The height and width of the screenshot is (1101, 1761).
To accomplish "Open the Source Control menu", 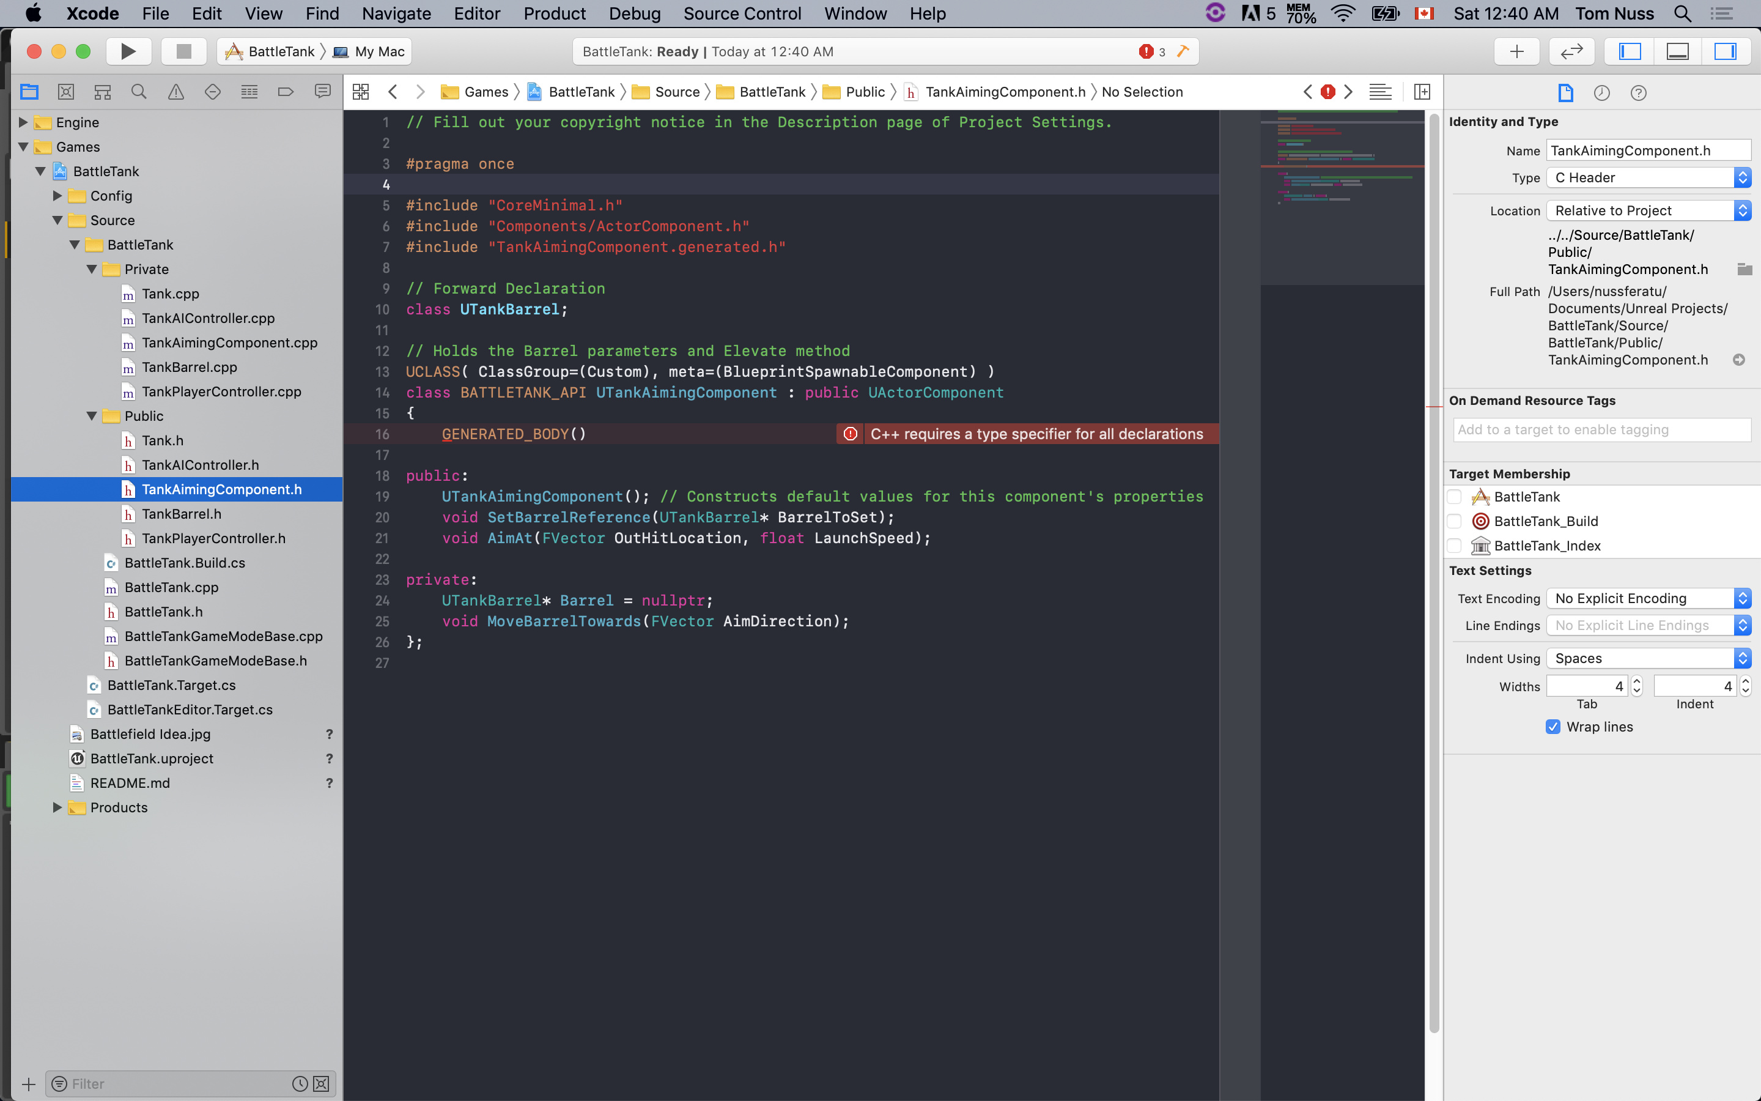I will tap(742, 13).
